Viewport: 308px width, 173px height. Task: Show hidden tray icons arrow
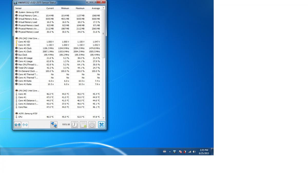[x=170, y=152]
